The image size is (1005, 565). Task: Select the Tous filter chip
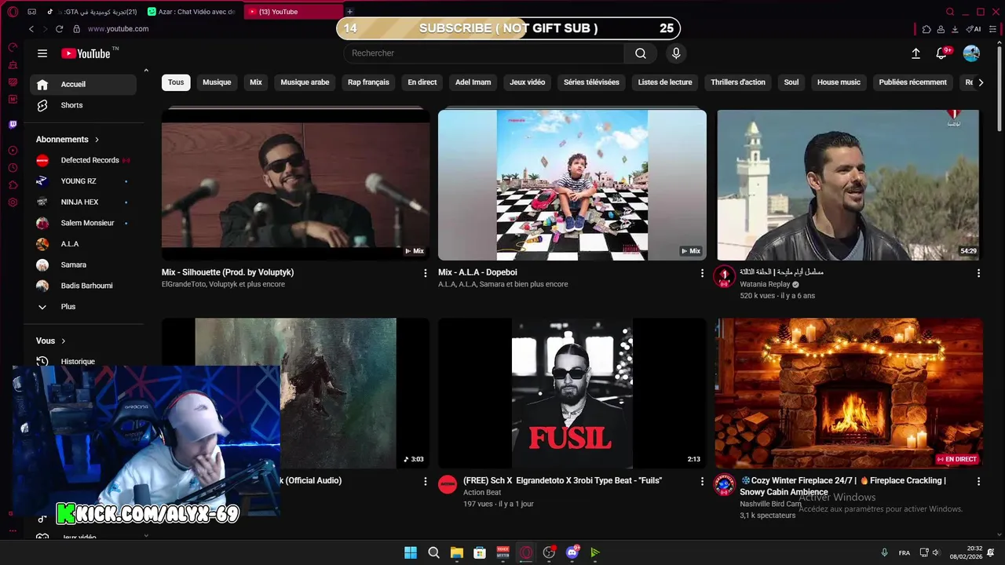176,82
